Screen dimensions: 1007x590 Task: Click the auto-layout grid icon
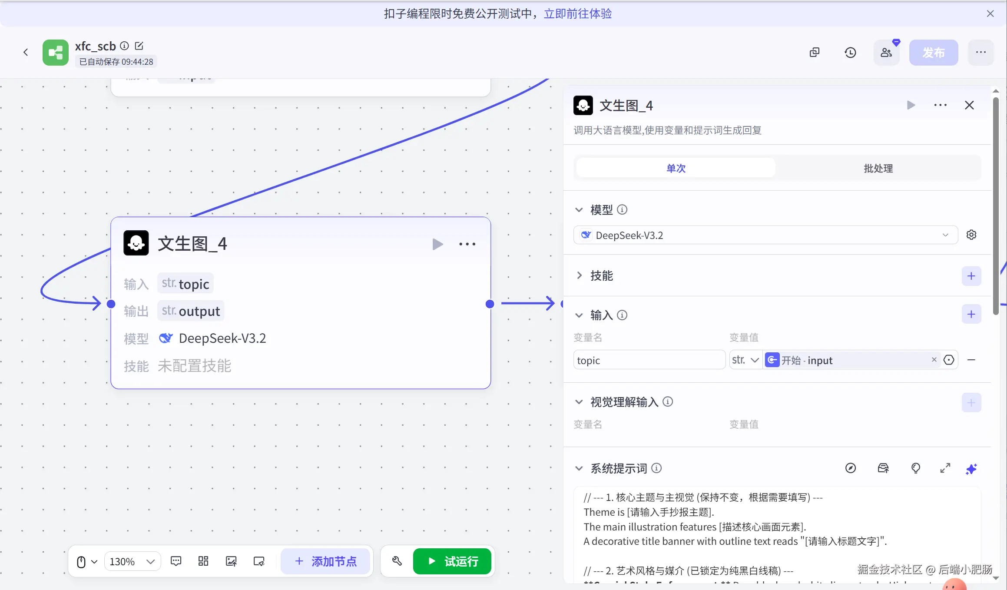point(203,561)
